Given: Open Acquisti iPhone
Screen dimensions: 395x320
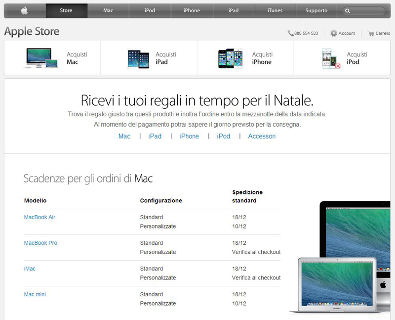Looking at the screenshot, I should 262,58.
